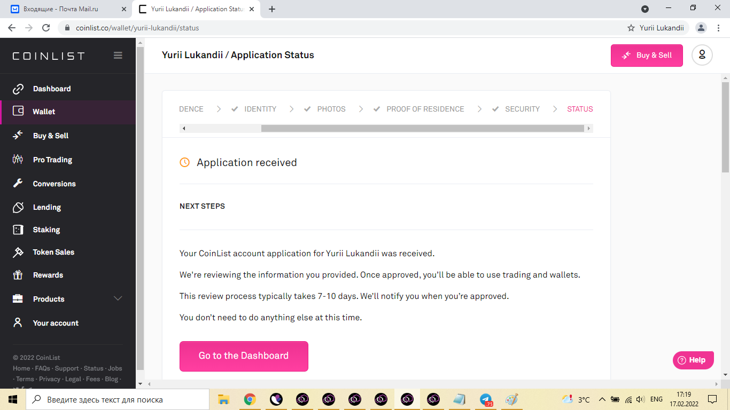Image resolution: width=730 pixels, height=410 pixels.
Task: Open Rewards gift icon
Action: (x=18, y=275)
